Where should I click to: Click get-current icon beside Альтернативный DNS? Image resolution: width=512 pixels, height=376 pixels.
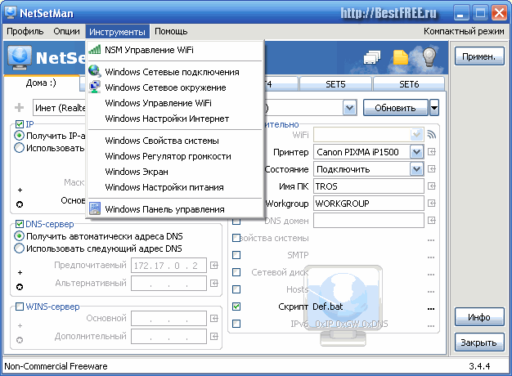click(x=214, y=283)
